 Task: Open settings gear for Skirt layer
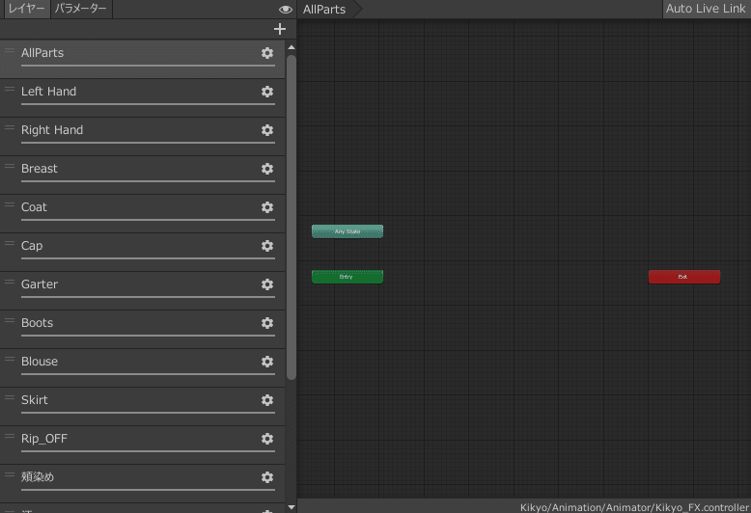tap(267, 400)
